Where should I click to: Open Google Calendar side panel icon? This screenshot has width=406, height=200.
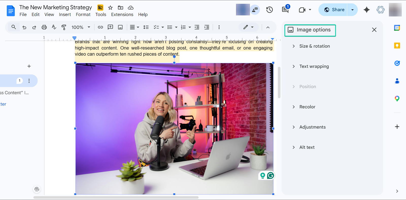(x=397, y=28)
